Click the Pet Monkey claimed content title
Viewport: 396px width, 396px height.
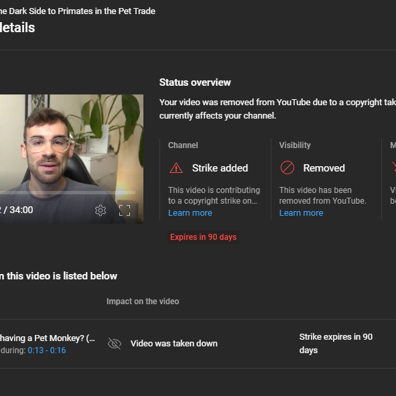click(47, 338)
